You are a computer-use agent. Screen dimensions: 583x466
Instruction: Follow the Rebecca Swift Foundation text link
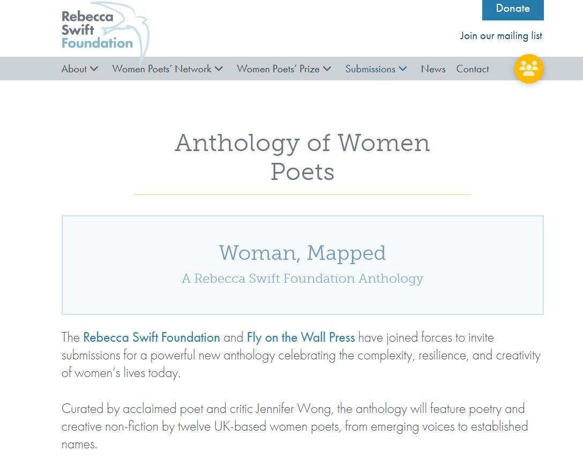pos(152,337)
